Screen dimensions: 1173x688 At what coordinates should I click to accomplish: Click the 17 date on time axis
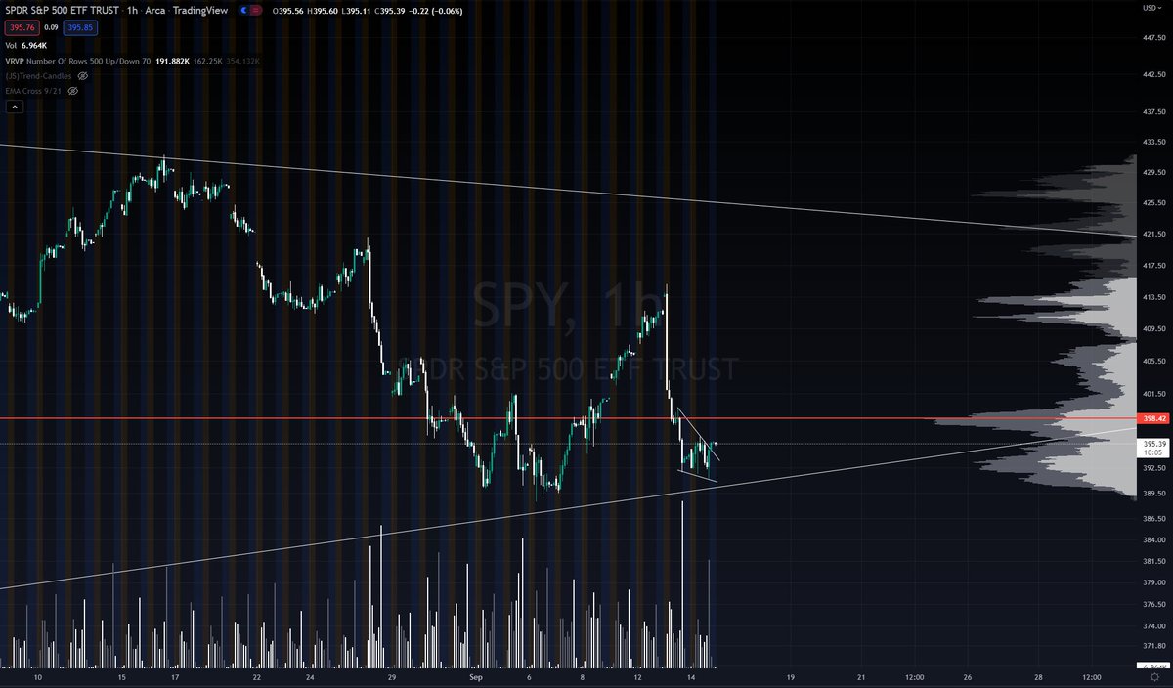click(x=175, y=676)
